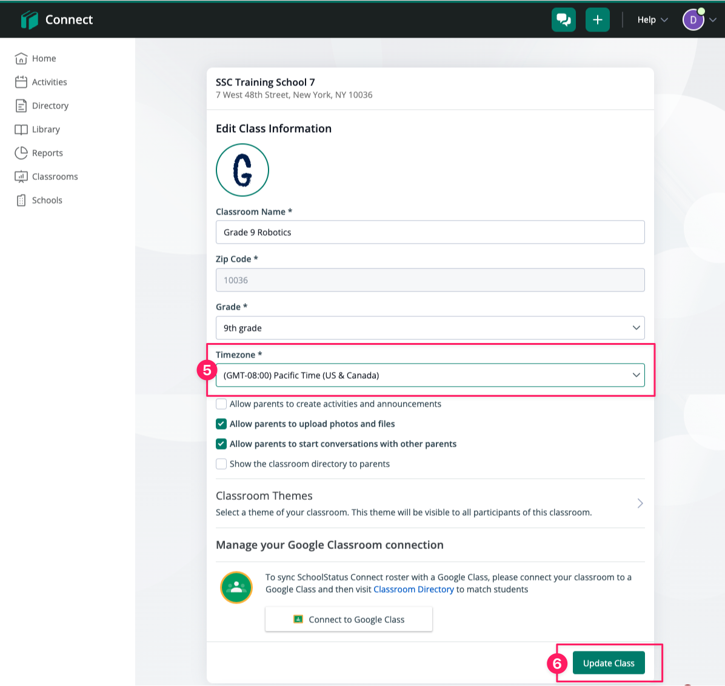Image resolution: width=725 pixels, height=686 pixels.
Task: Click the classroom icon in Connect to Google Class button
Action: pos(298,619)
